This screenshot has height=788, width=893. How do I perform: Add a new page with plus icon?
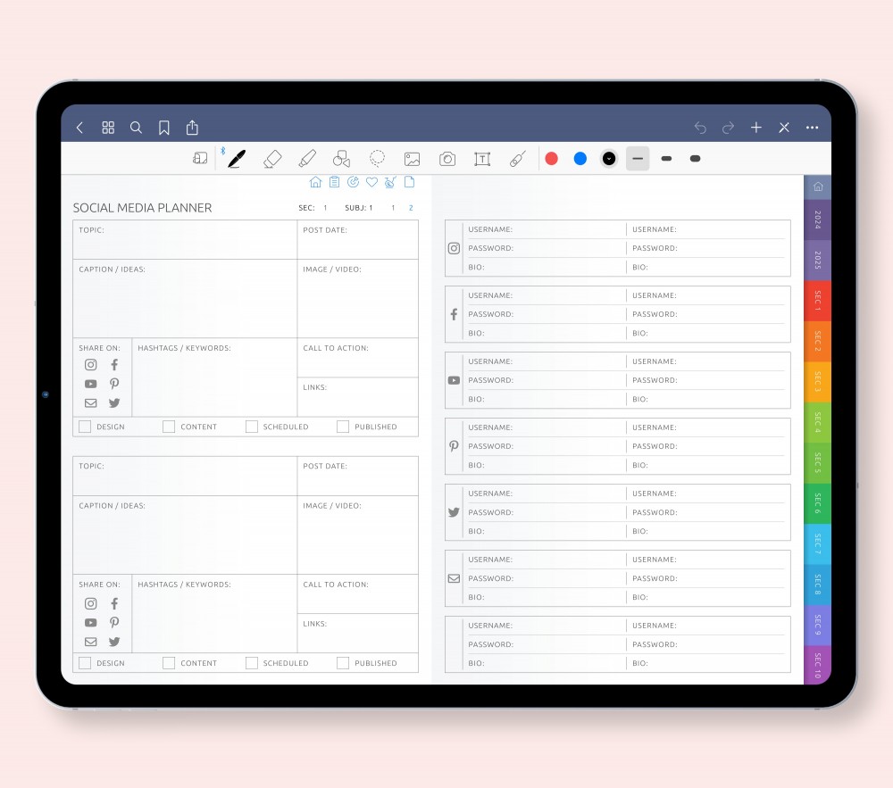(755, 128)
